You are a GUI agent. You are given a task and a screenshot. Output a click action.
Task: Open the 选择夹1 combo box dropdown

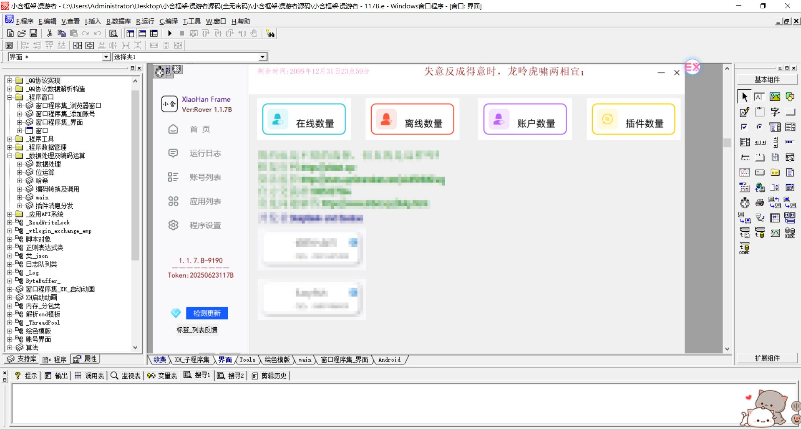(x=262, y=57)
